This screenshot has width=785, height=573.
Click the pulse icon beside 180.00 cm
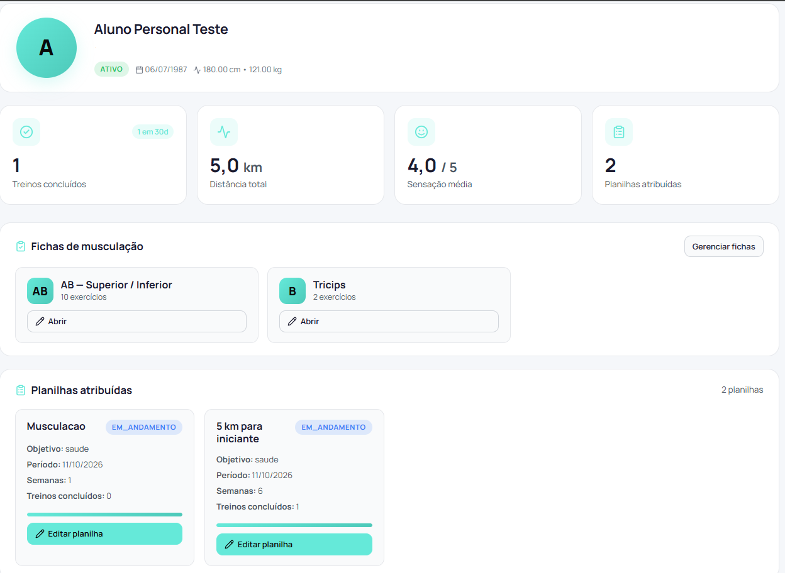pyautogui.click(x=197, y=70)
